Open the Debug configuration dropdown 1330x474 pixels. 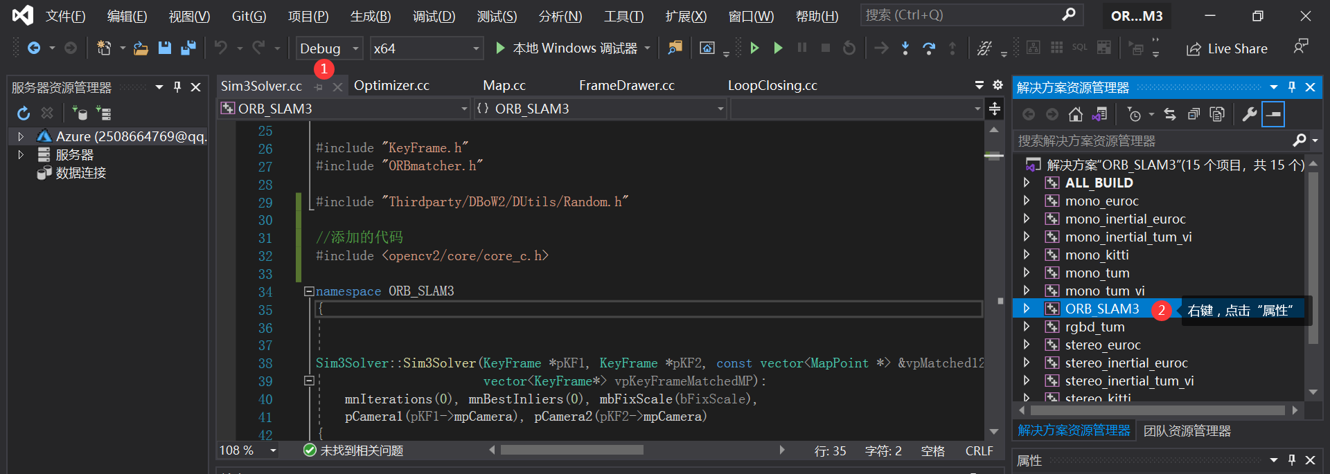329,48
